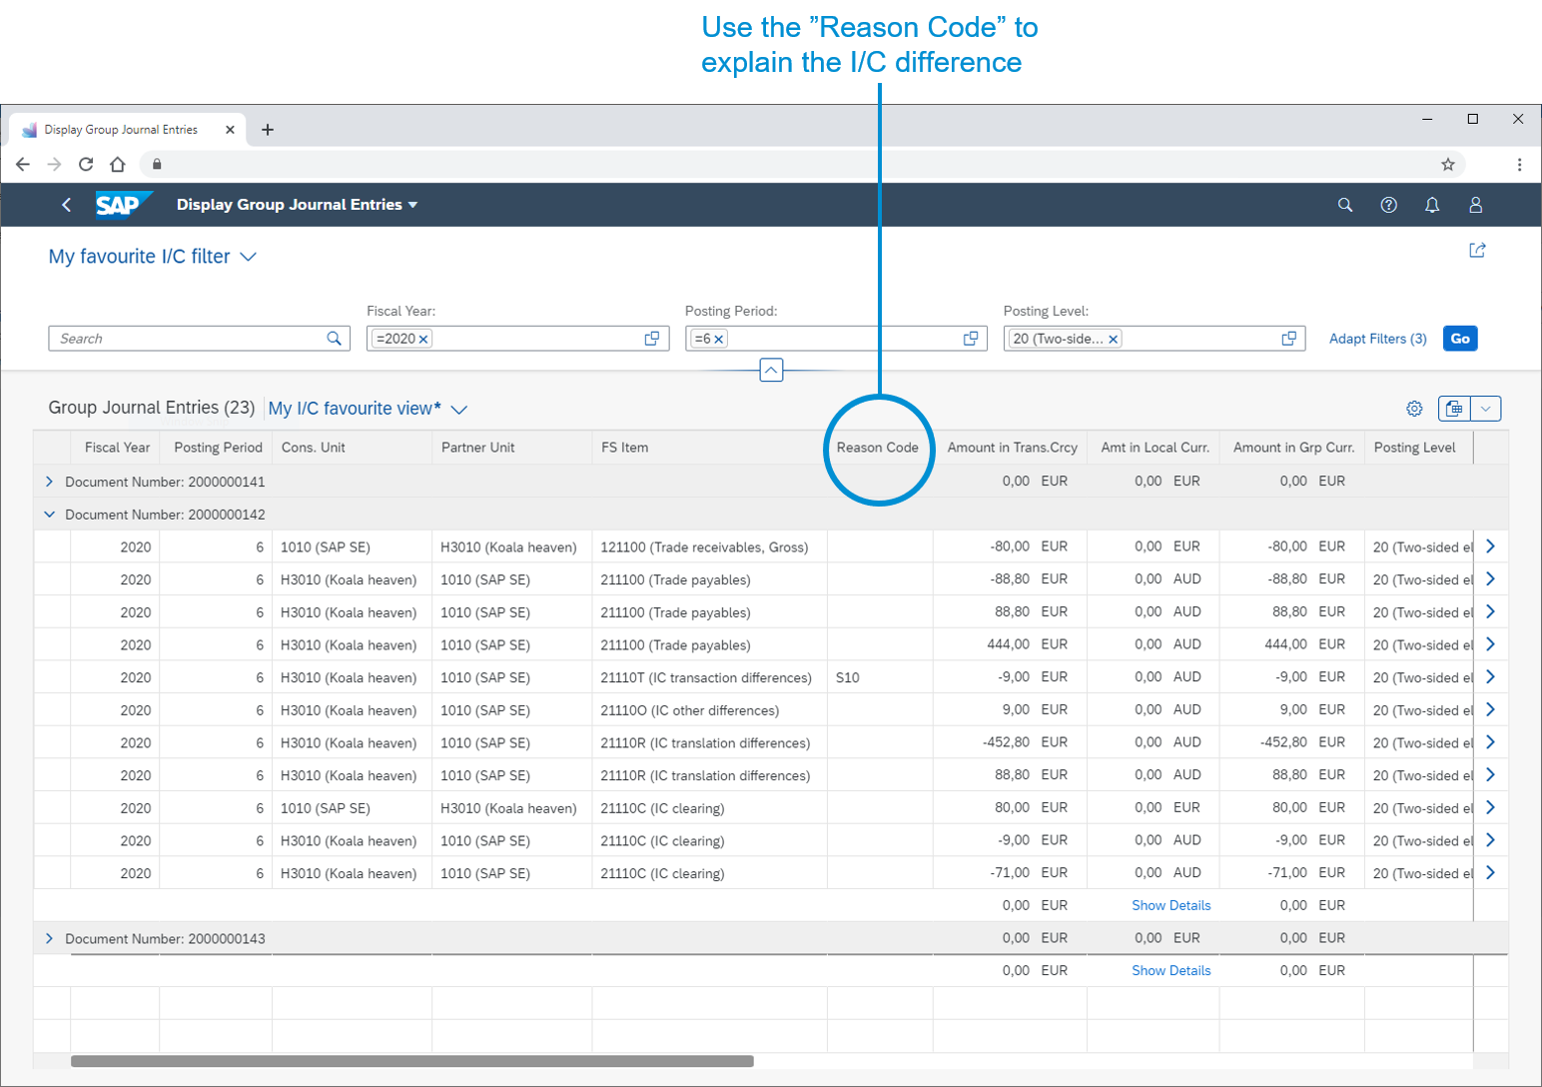Click the SAP search magnifier icon
1542x1087 pixels.
[x=1344, y=205]
